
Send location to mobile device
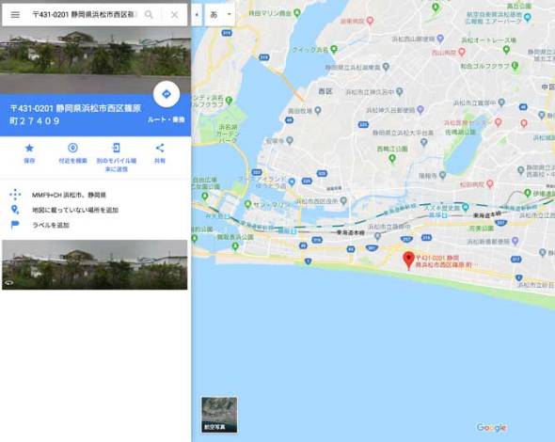click(x=117, y=157)
